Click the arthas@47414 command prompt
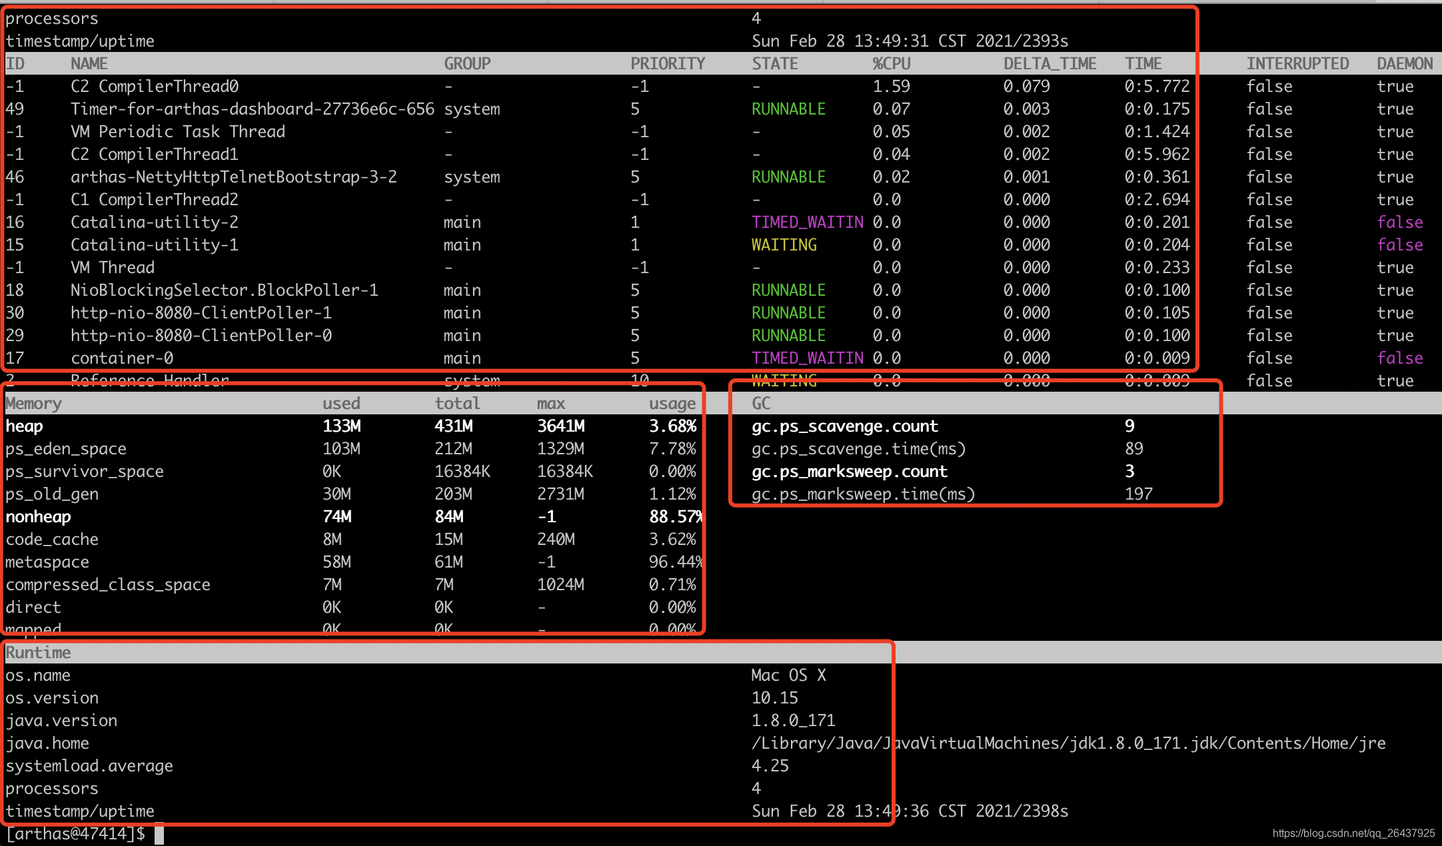Screen dimensions: 1442x846 [x=75, y=833]
